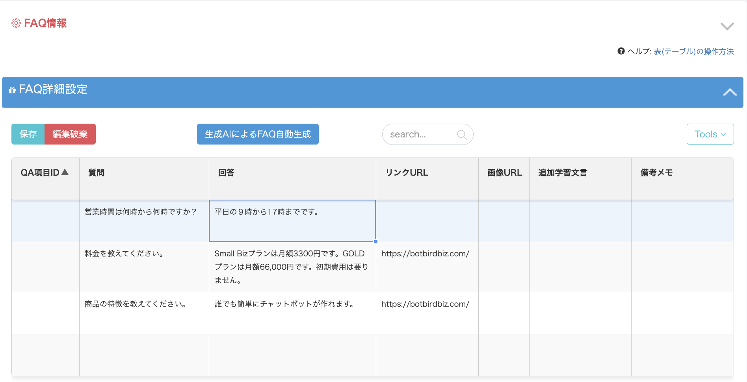Click the 編集破棄 discard button

70,134
